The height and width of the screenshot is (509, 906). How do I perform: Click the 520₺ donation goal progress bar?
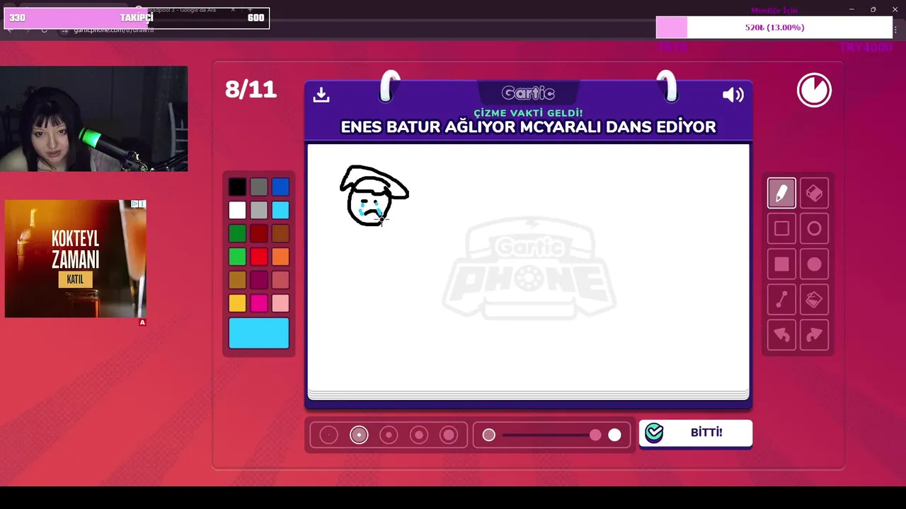pyautogui.click(x=774, y=28)
